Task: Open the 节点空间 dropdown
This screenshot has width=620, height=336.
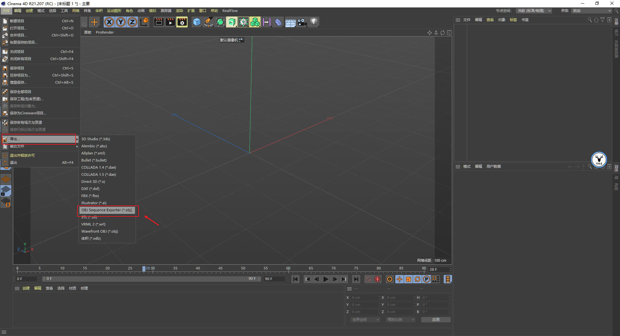Action: click(x=534, y=11)
